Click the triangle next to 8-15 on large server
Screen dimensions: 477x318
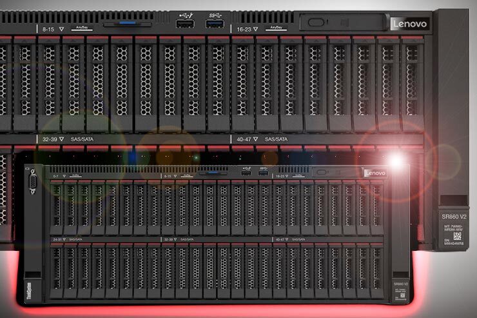pos(61,28)
